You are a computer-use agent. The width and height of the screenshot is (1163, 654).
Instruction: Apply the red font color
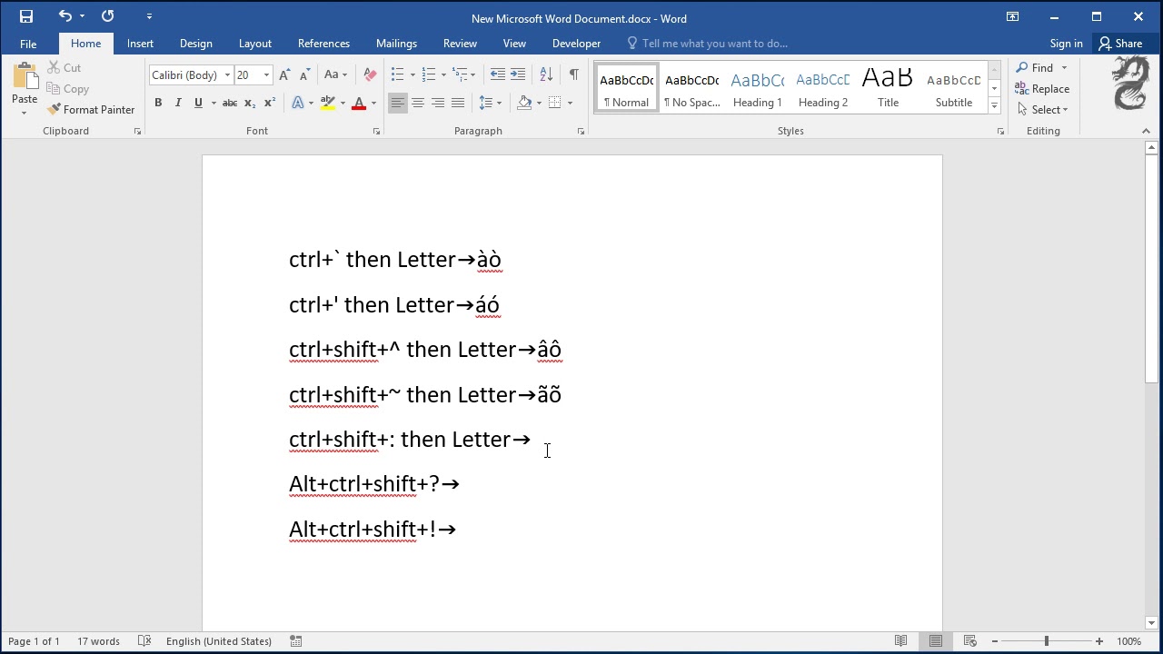(359, 103)
